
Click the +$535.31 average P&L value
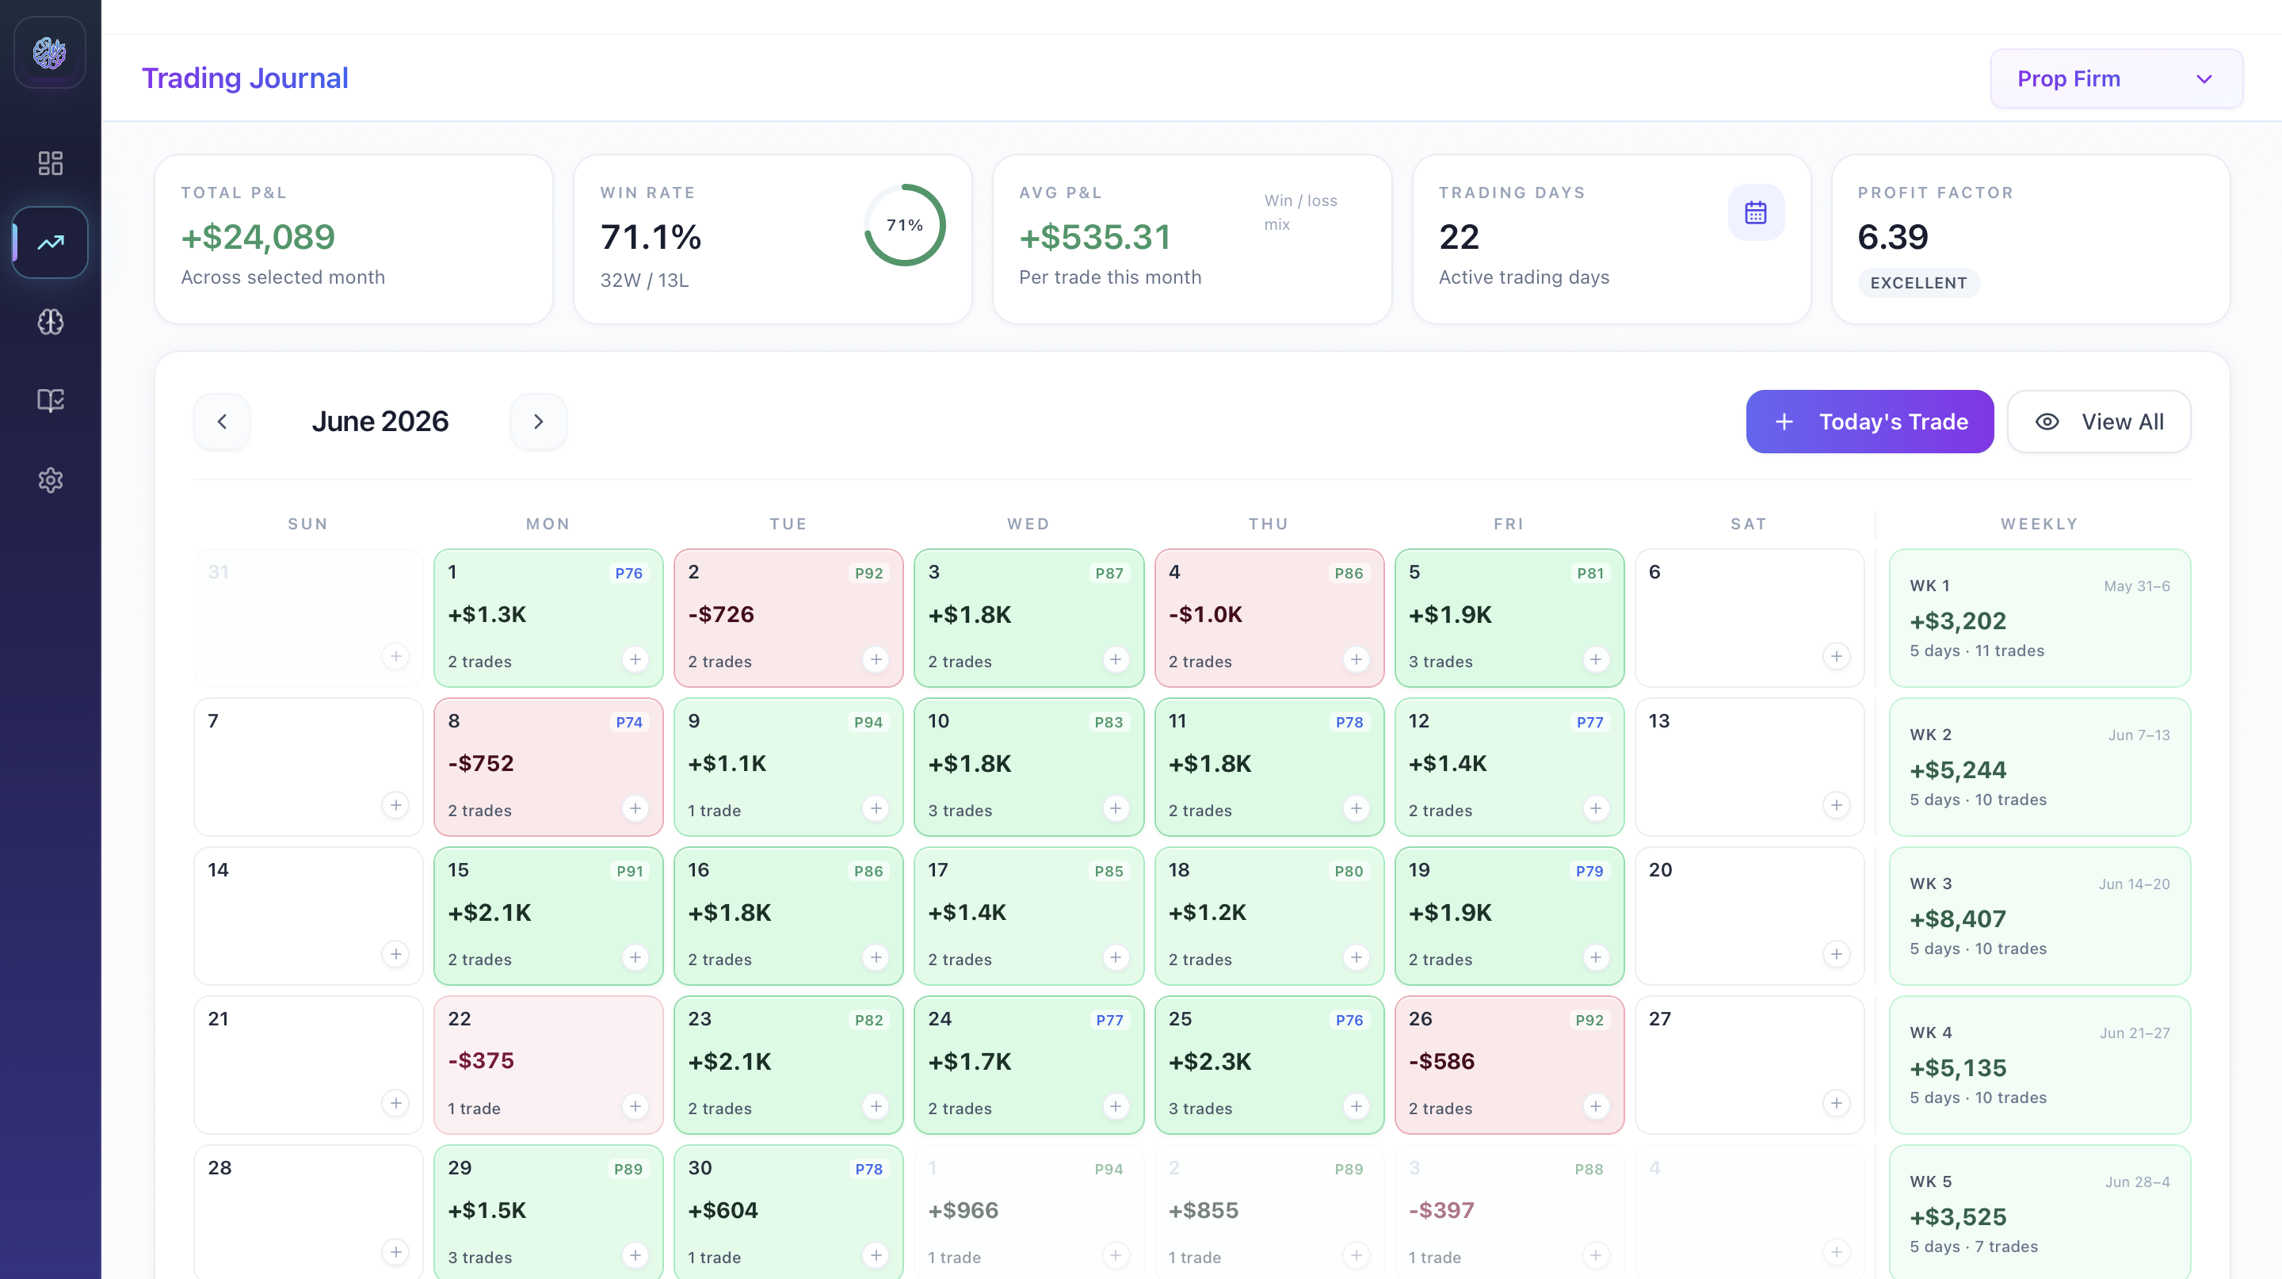(x=1095, y=236)
